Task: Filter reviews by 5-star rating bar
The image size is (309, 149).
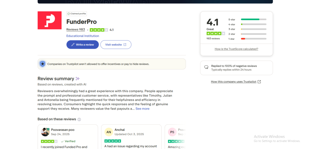Action: pos(253,19)
